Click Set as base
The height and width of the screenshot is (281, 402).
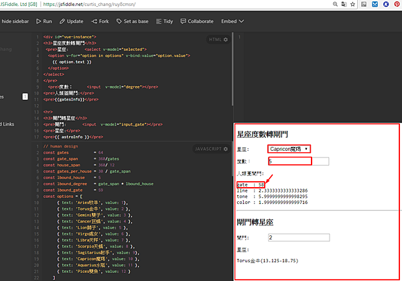pyautogui.click(x=132, y=21)
